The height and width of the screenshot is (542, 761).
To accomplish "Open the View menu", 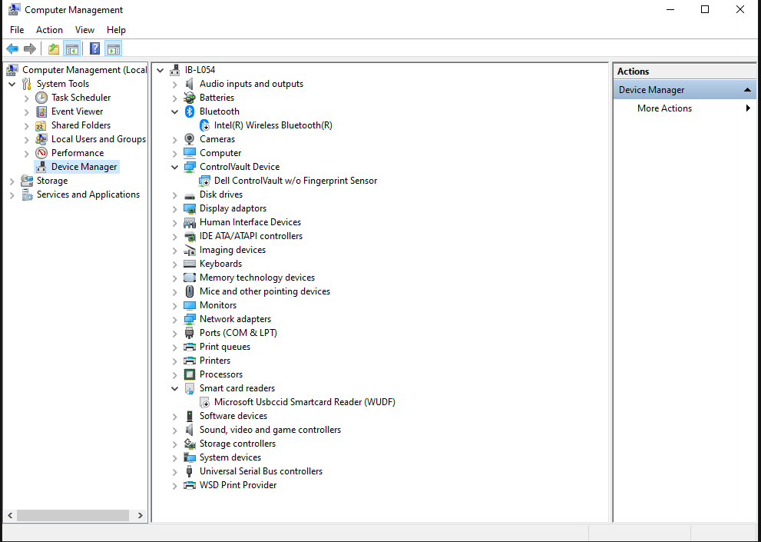I will click(x=84, y=29).
